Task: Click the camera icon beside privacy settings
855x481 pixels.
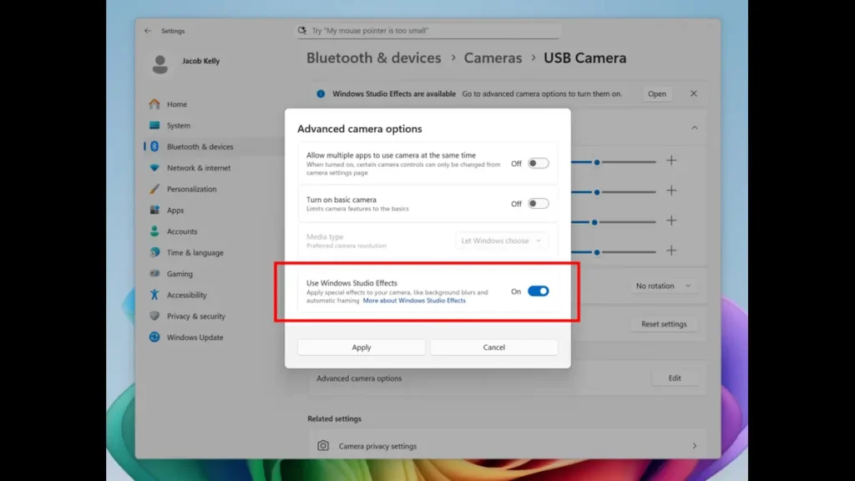Action: [323, 446]
